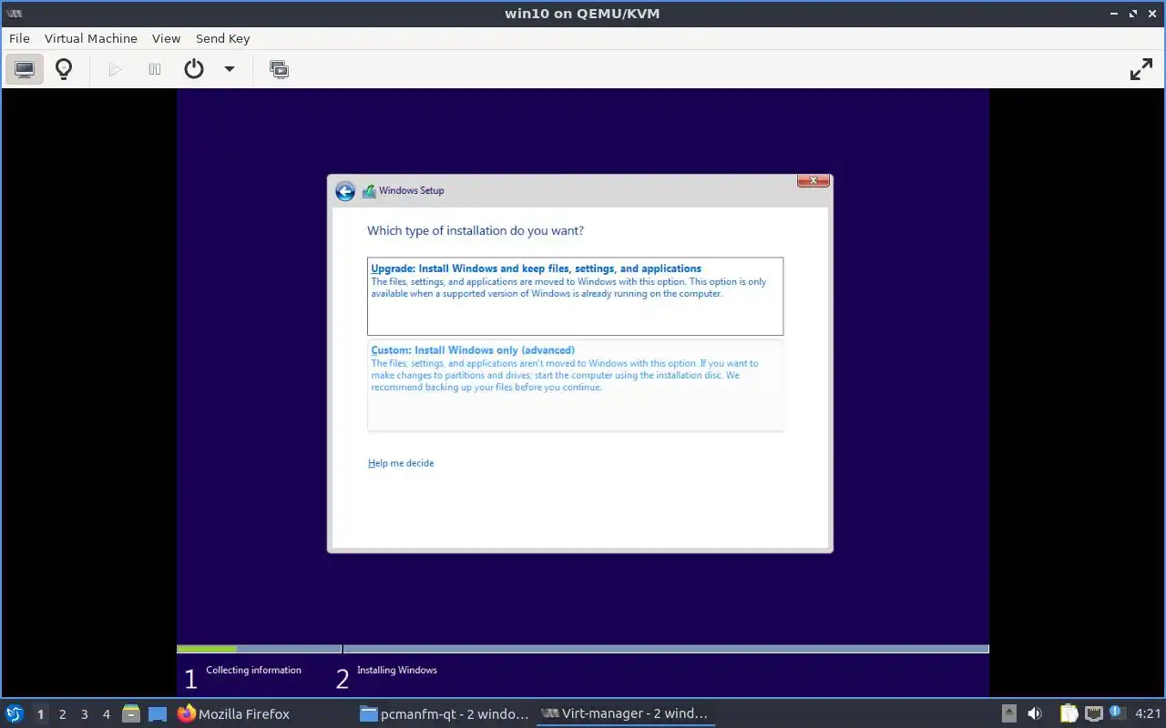The height and width of the screenshot is (728, 1166).
Task: Click the show desktop panel icon
Action: click(x=158, y=714)
